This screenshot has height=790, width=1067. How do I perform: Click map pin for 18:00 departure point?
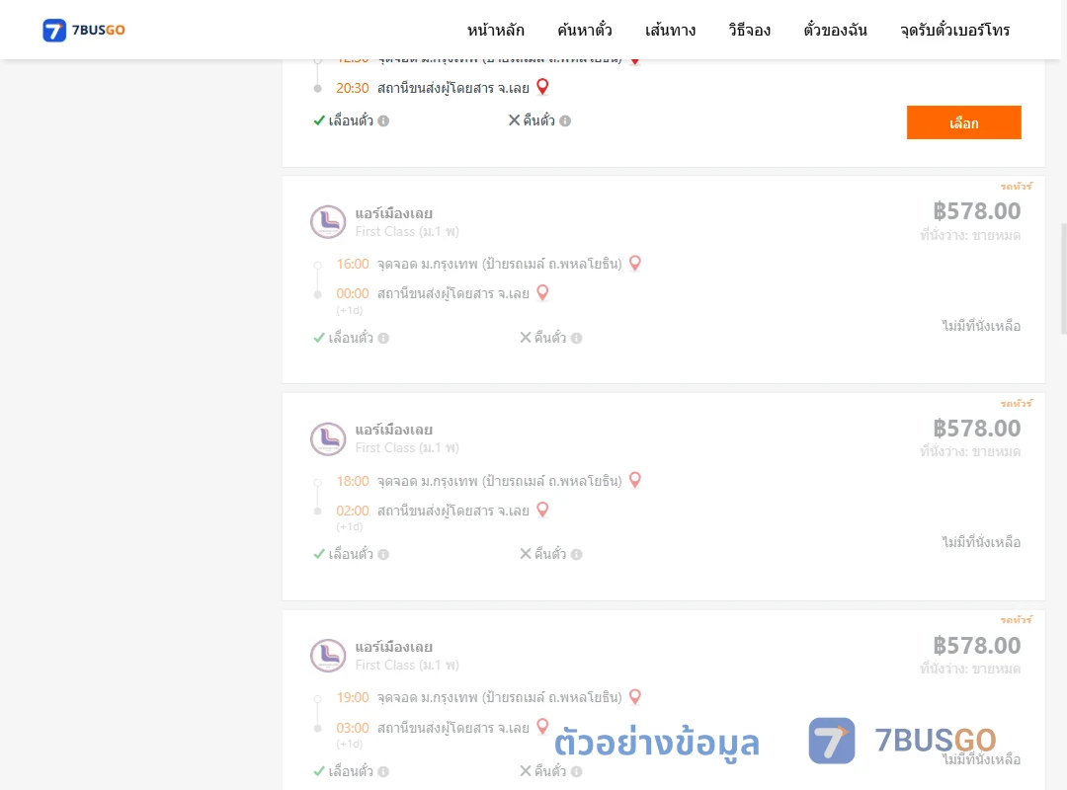pos(635,480)
